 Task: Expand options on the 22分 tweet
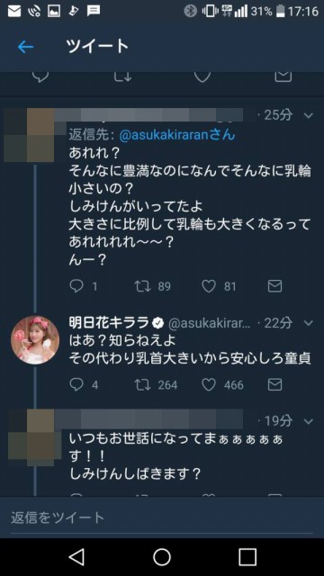309,323
